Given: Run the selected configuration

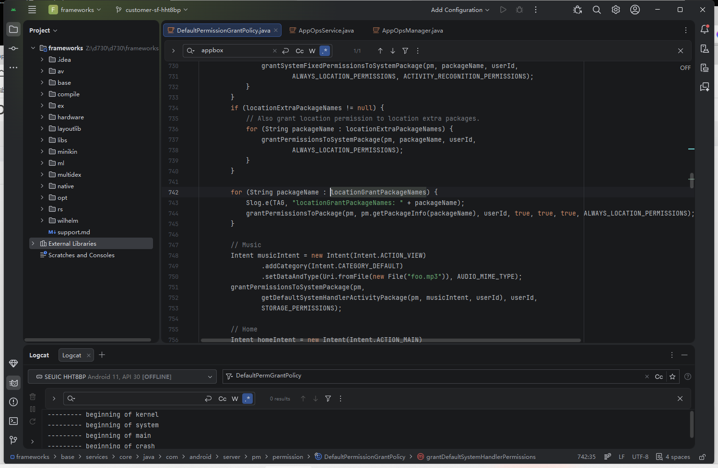Looking at the screenshot, I should [503, 10].
